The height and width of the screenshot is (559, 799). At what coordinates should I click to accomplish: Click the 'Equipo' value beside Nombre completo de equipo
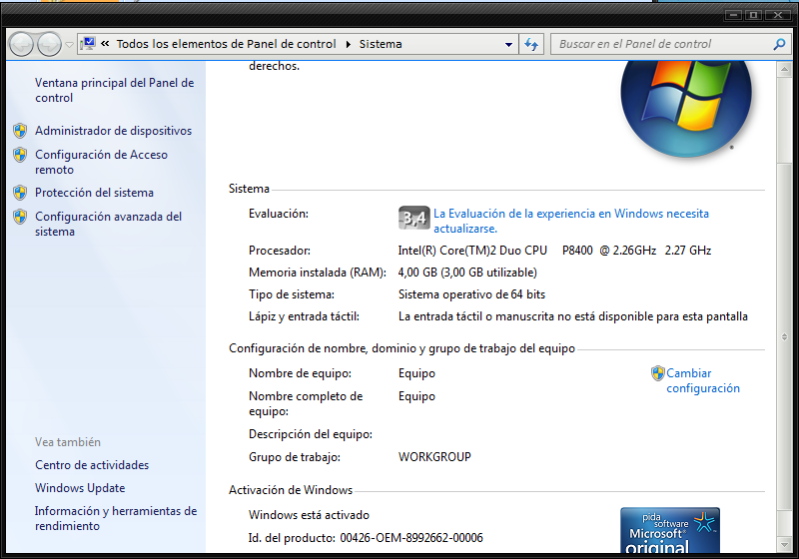coord(416,396)
